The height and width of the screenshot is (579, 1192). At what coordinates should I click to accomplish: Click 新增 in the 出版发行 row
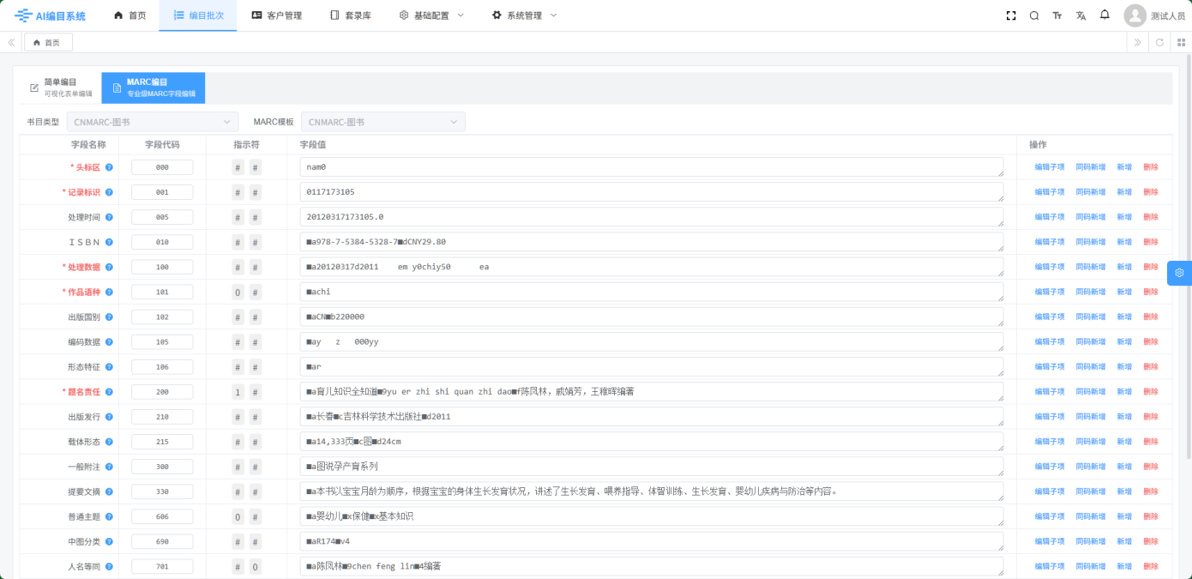point(1124,417)
